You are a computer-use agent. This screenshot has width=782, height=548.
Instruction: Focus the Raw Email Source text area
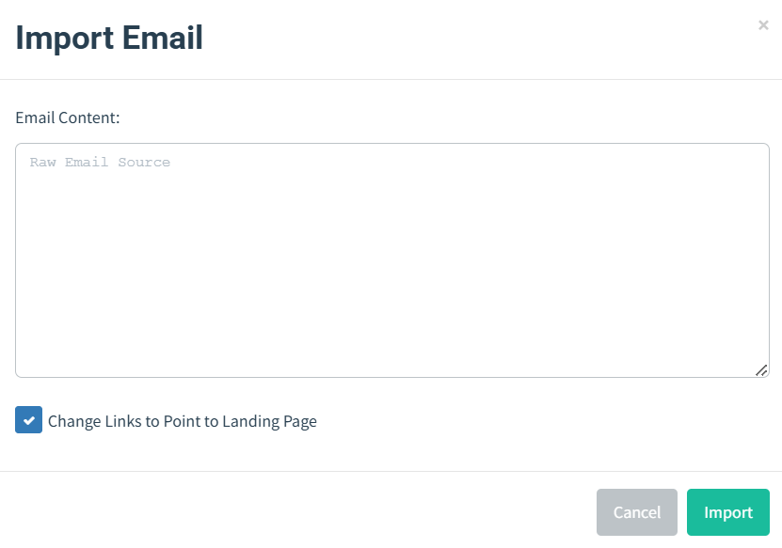coord(392,260)
